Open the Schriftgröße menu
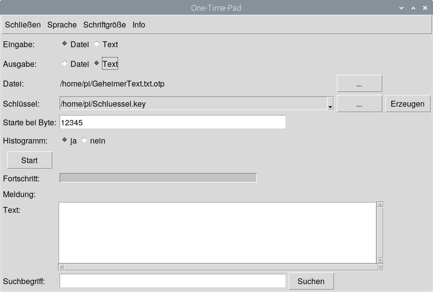The width and height of the screenshot is (433, 292). 104,25
